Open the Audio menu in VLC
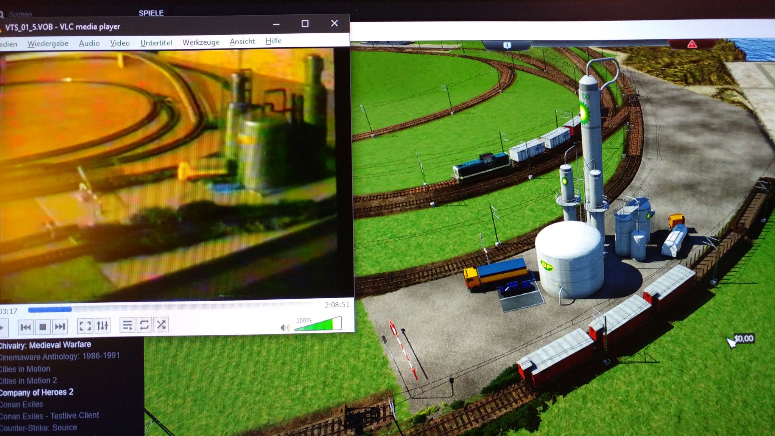Screen dimensions: 775x436 tap(89, 43)
